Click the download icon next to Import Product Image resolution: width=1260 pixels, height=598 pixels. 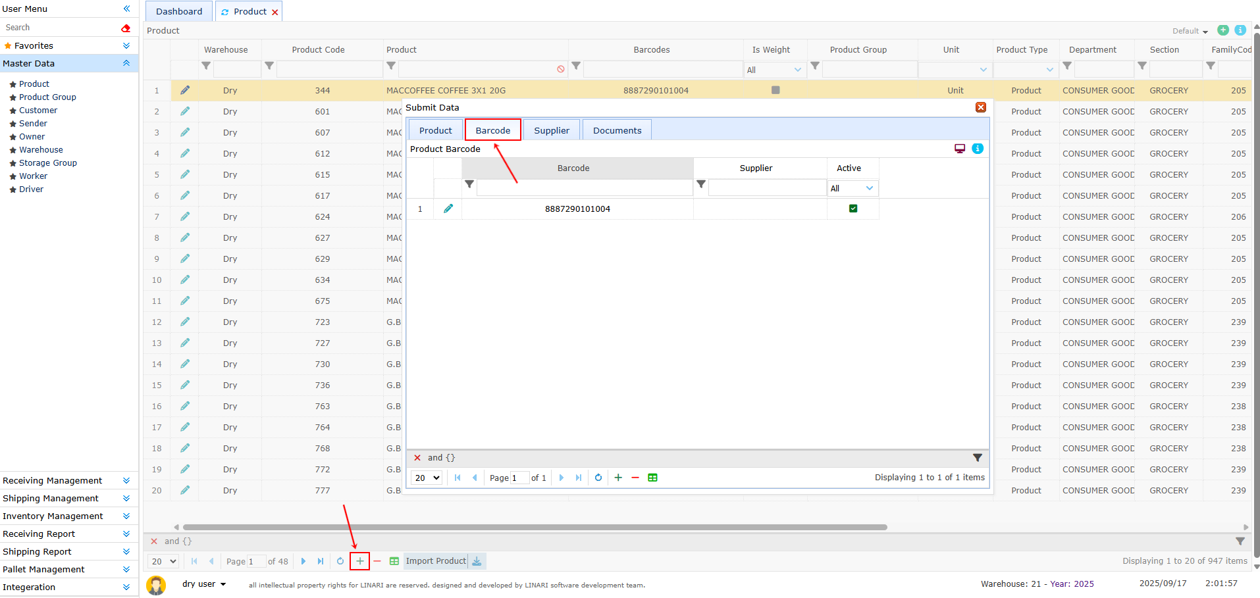(477, 561)
